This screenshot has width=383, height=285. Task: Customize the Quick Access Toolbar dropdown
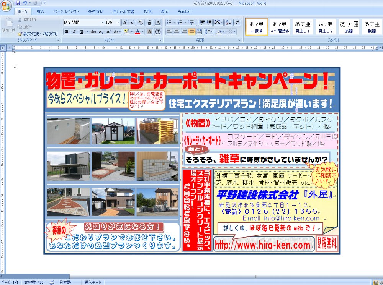pos(45,3)
